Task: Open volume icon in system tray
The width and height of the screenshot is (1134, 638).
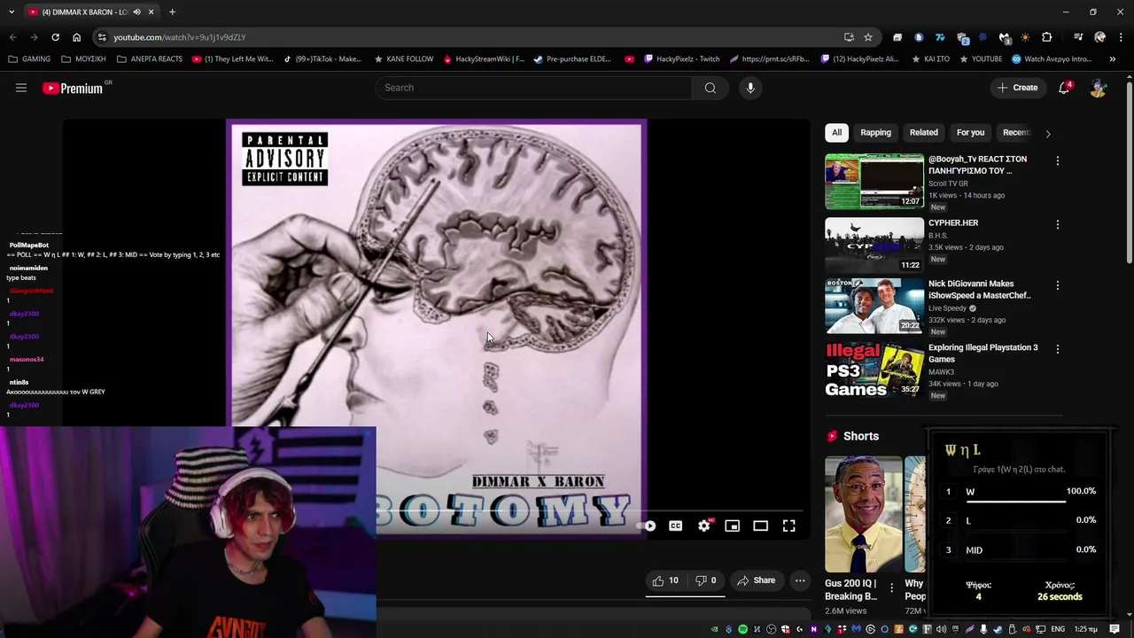Action: pos(941,629)
